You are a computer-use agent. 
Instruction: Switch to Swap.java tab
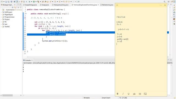[x=44, y=5]
